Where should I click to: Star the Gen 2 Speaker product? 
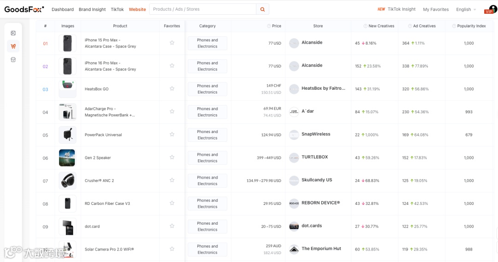[172, 157]
